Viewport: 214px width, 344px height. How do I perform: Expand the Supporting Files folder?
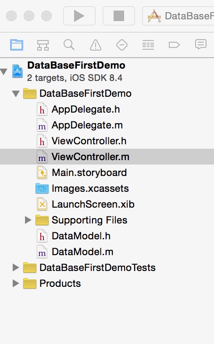tap(28, 220)
